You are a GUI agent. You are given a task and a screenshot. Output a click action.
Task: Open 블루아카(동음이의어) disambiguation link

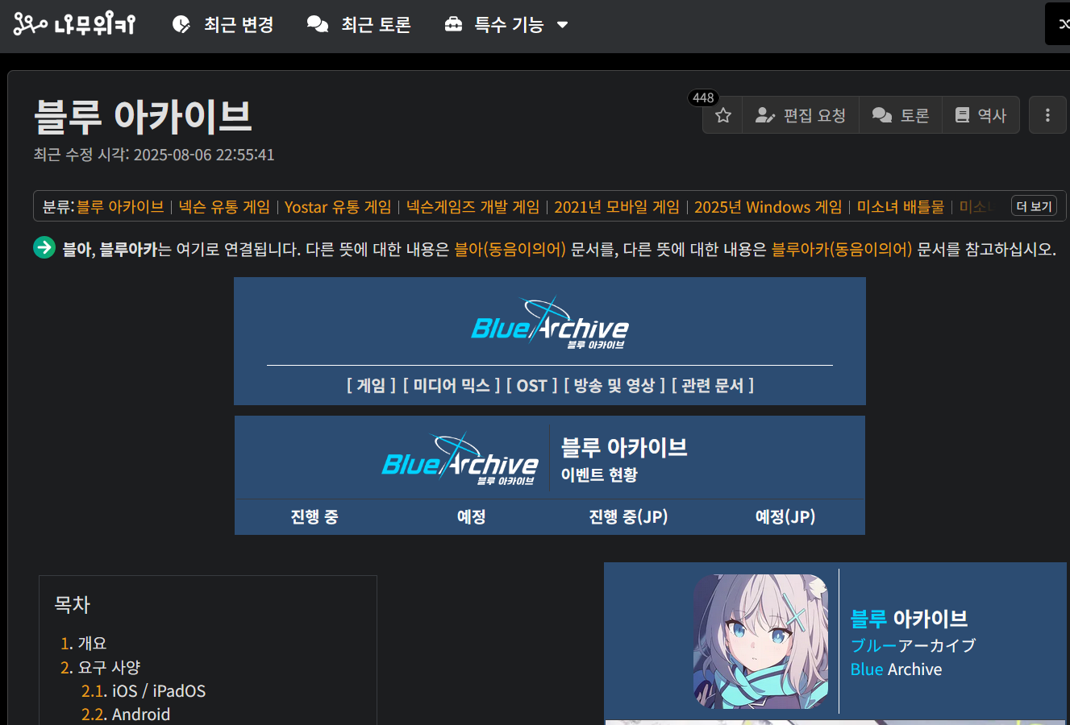(x=842, y=249)
